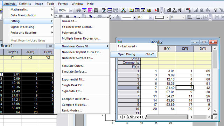Click Book1 column header A(X2)
Viewport: 224px width, 126px height.
pos(30,52)
